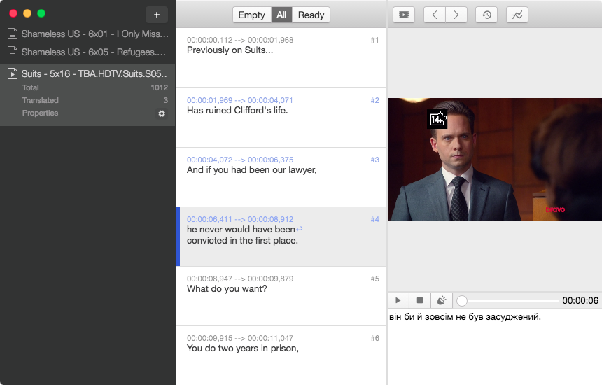The width and height of the screenshot is (602, 385).
Task: Click the video panel toggle icon
Action: click(x=403, y=15)
